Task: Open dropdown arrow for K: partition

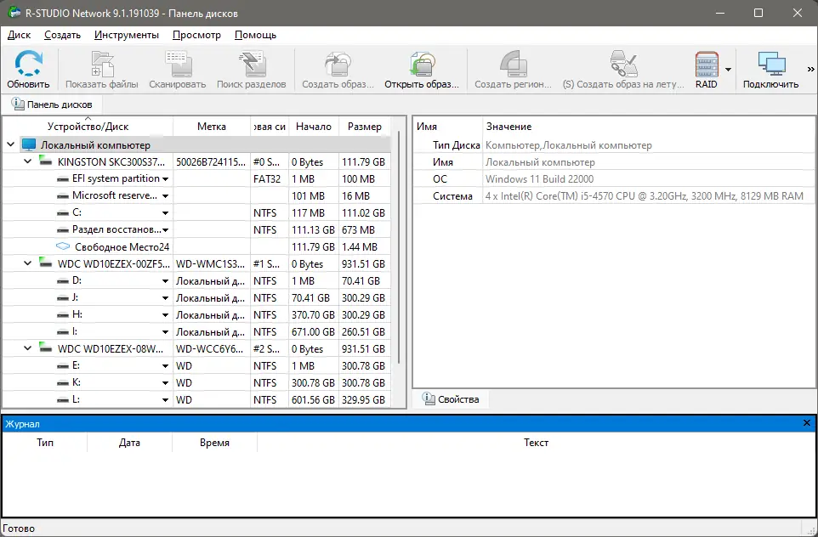Action: (x=165, y=382)
